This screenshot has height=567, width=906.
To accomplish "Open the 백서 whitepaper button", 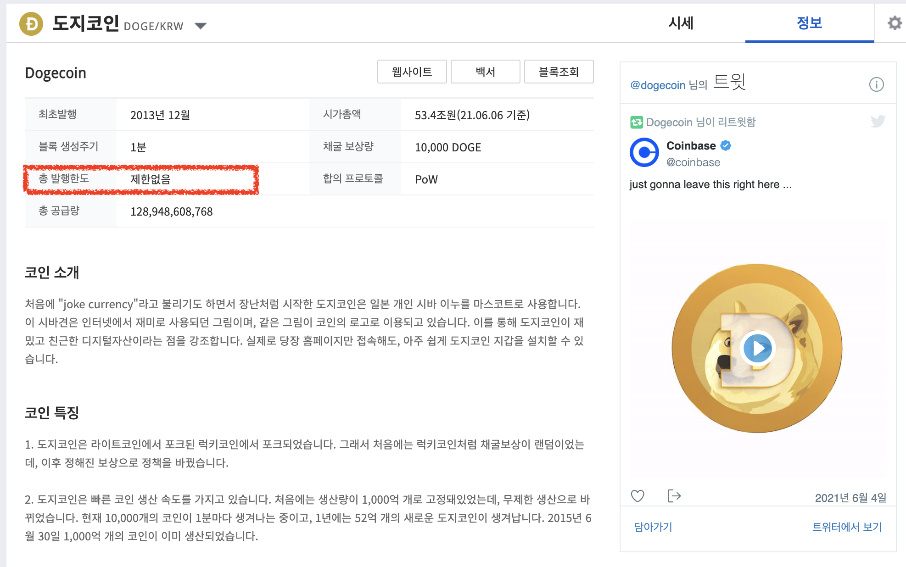I will click(485, 72).
